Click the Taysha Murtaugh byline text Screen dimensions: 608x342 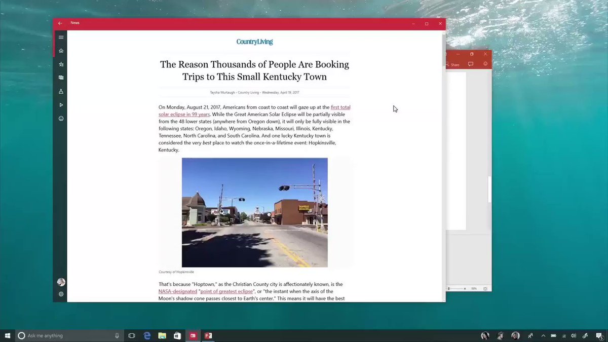point(254,93)
